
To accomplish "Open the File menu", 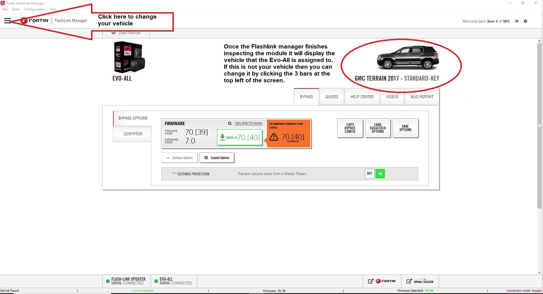I will pyautogui.click(x=5, y=9).
